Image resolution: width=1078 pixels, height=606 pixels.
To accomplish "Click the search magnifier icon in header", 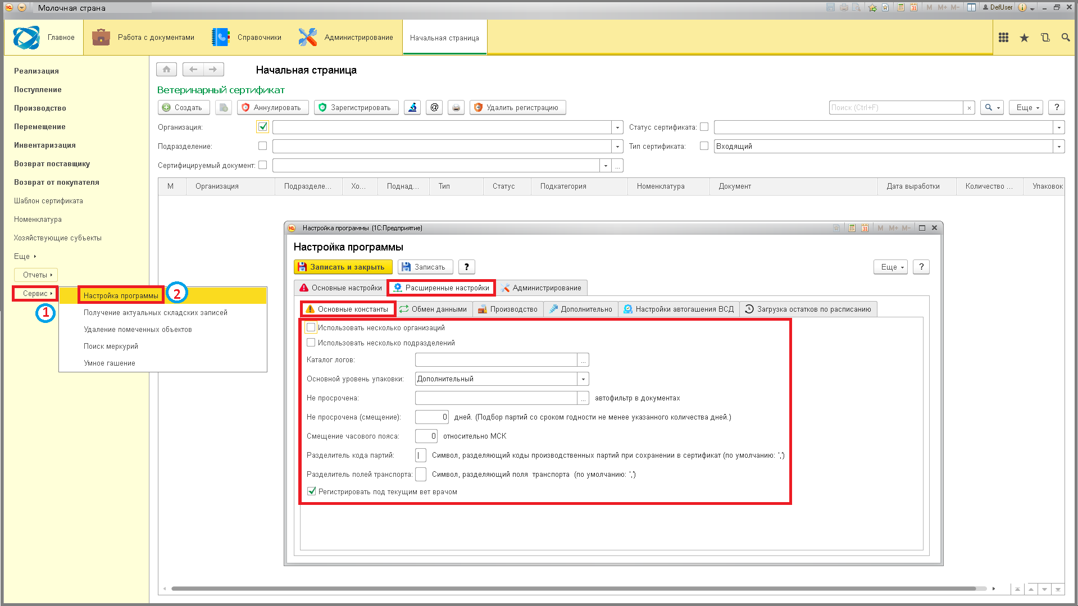I will pyautogui.click(x=1066, y=38).
